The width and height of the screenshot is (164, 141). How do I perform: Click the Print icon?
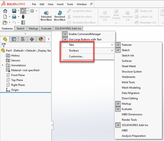(14, 17)
